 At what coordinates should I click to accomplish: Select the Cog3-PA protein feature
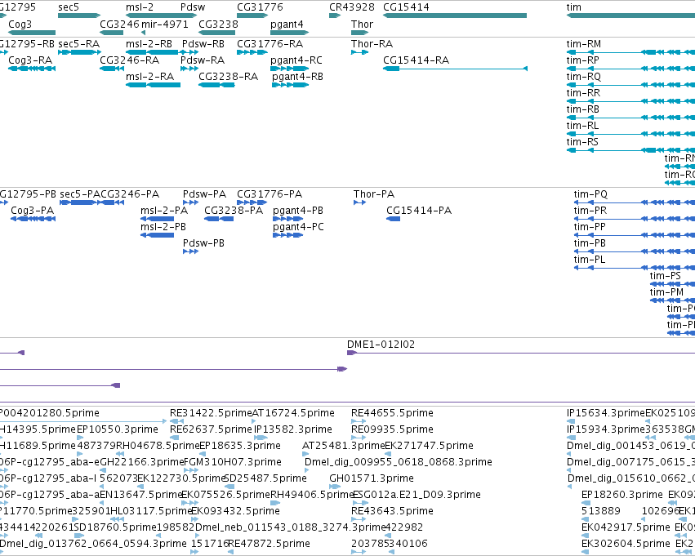tap(33, 219)
